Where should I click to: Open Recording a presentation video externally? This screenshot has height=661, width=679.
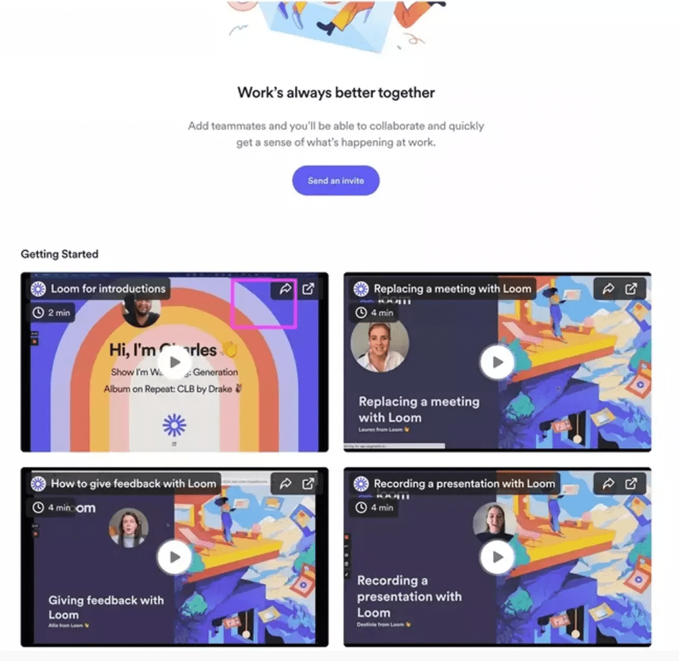tap(631, 483)
